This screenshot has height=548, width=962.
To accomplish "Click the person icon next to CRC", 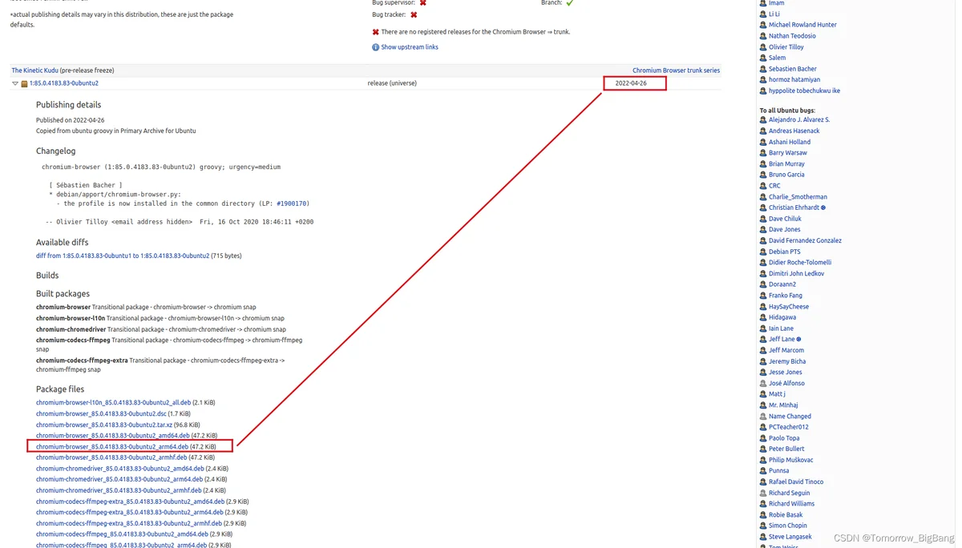I will click(763, 186).
